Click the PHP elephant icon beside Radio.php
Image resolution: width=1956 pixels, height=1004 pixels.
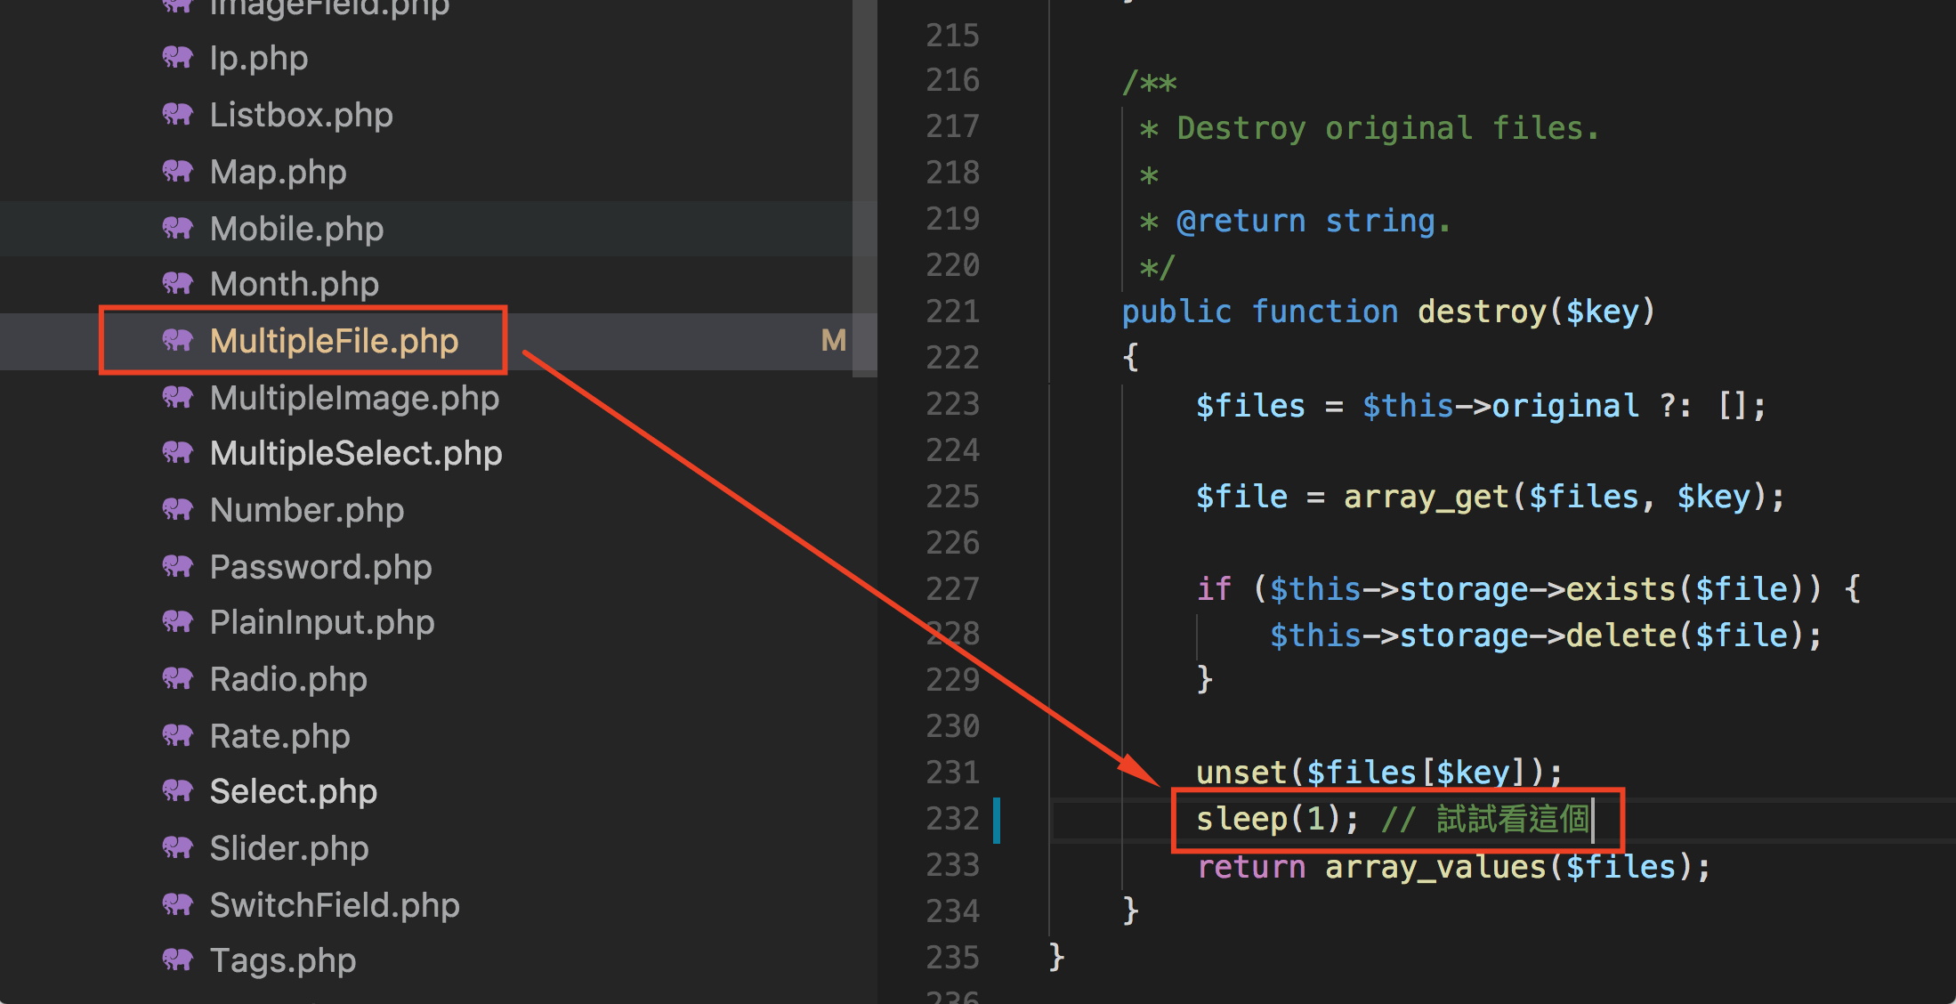click(x=178, y=679)
